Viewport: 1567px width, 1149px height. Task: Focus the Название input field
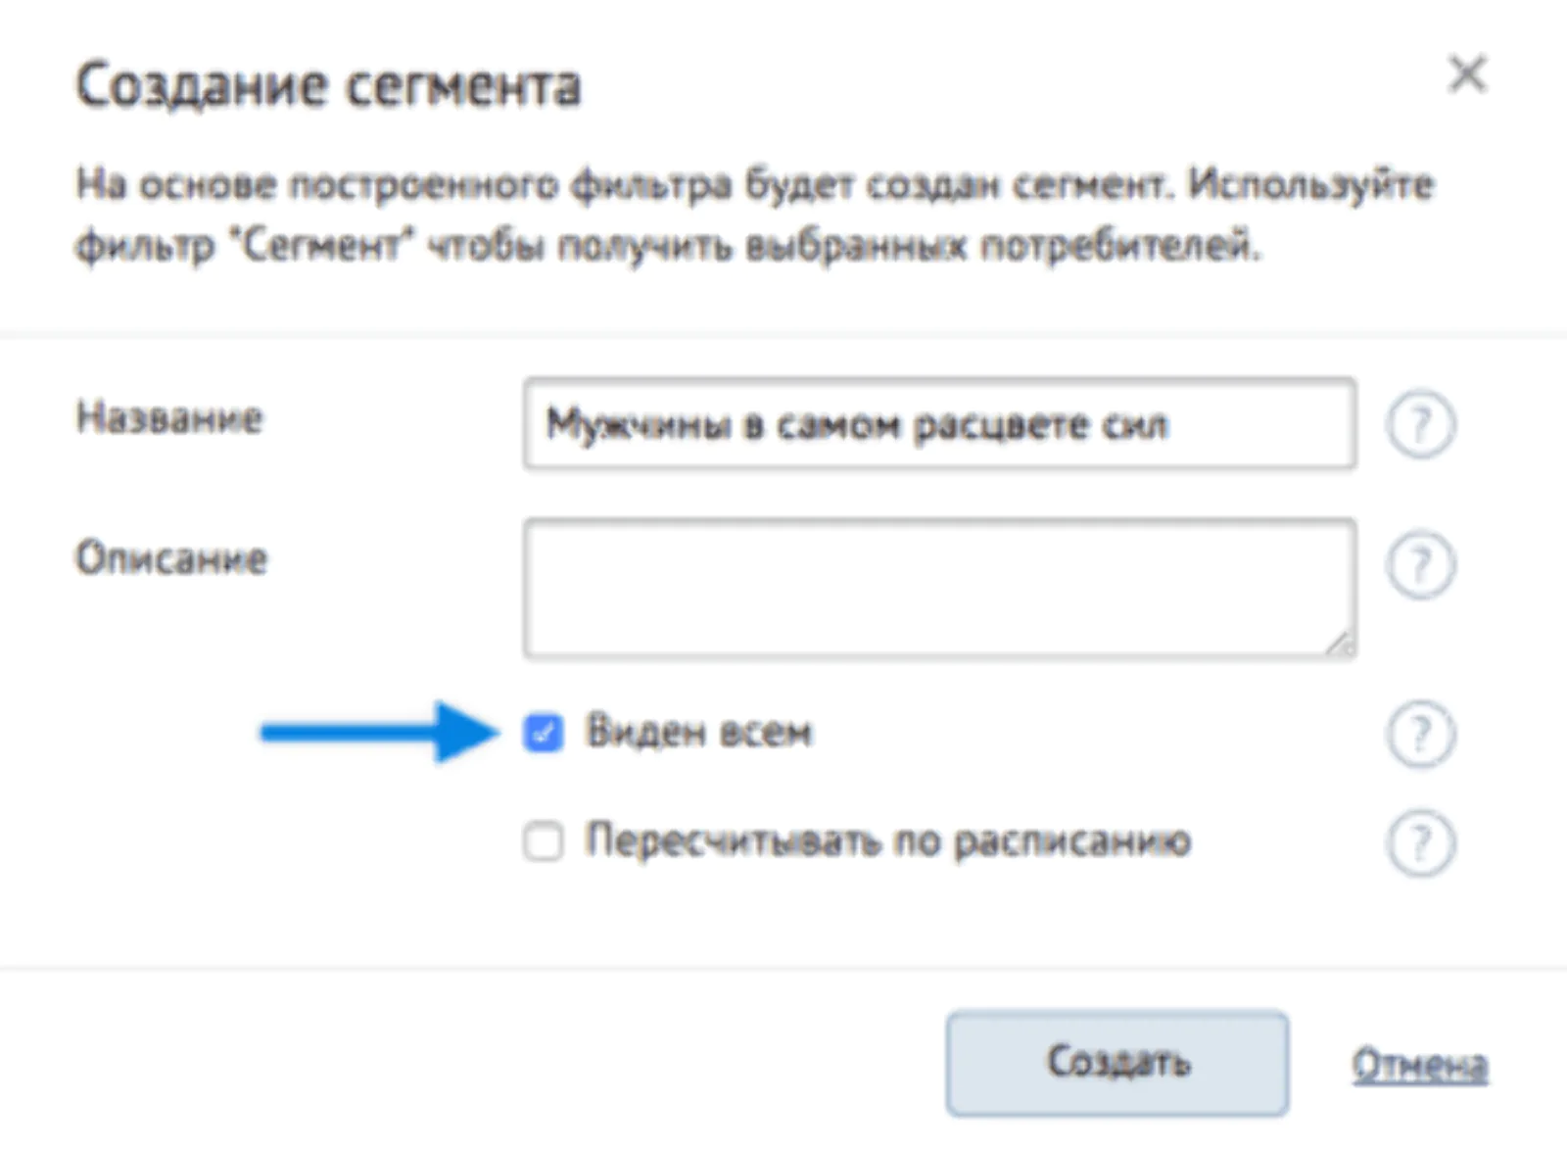[940, 424]
